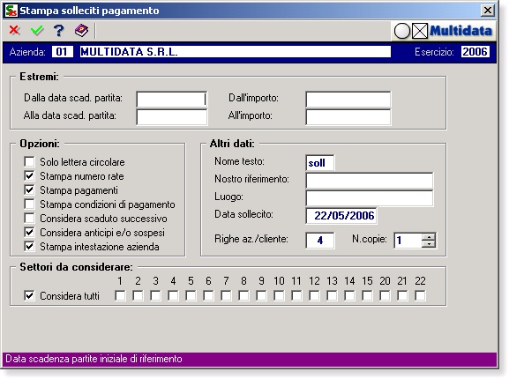509x379 pixels.
Task: Click the Esercizio year field 2006
Action: tap(475, 52)
